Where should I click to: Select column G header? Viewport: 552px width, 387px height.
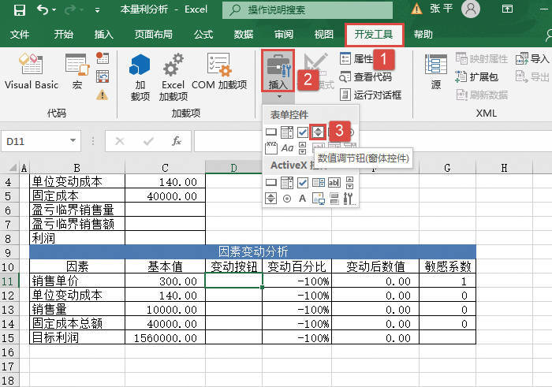(447, 168)
